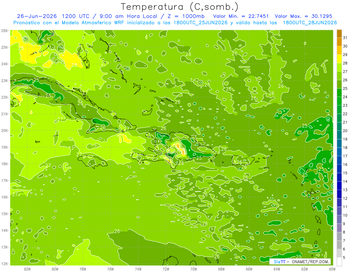Click the 64W longitude axis label
The width and height of the screenshot is (353, 273).
(x=277, y=269)
